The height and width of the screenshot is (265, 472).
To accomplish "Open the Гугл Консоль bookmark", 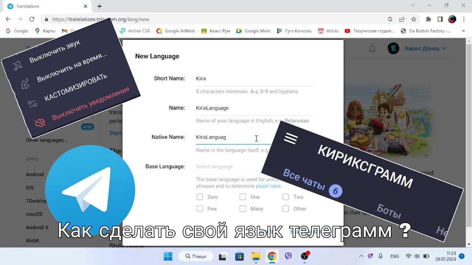I will [x=294, y=31].
